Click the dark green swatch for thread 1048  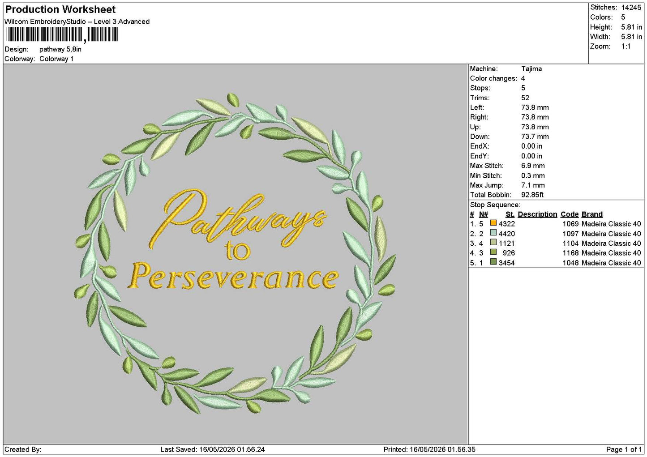coord(493,262)
